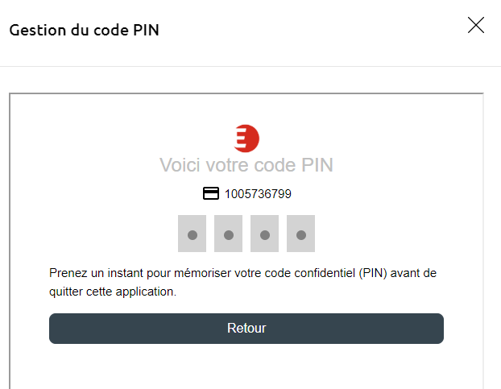Click the "quitter cette application" text line
501x389 pixels.
(112, 292)
